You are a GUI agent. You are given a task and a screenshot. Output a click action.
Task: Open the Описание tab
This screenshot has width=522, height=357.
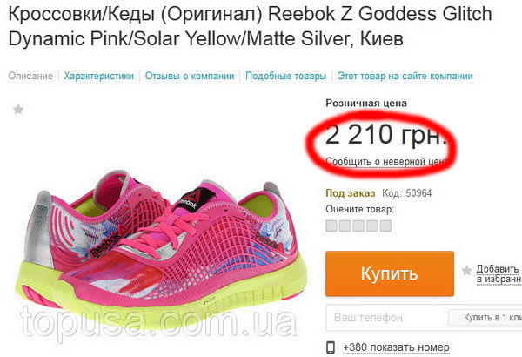coord(30,76)
